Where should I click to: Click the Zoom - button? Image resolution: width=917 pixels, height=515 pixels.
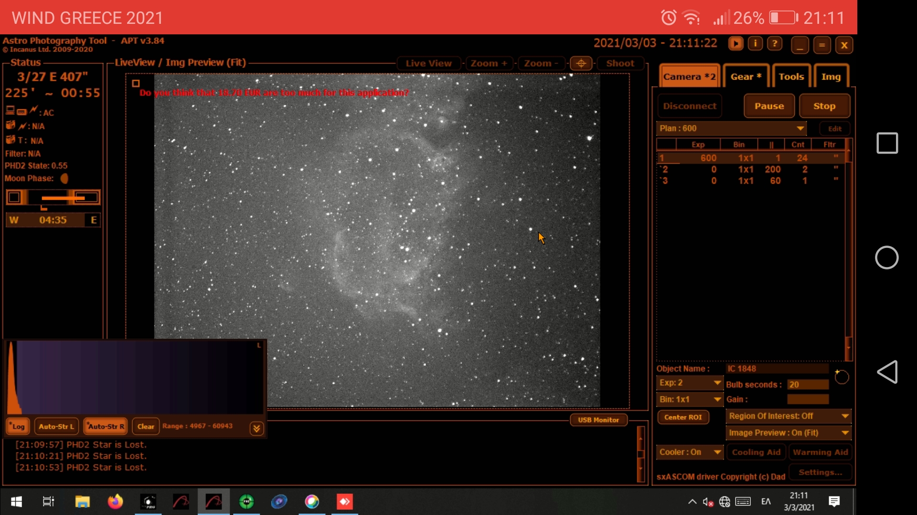point(541,63)
